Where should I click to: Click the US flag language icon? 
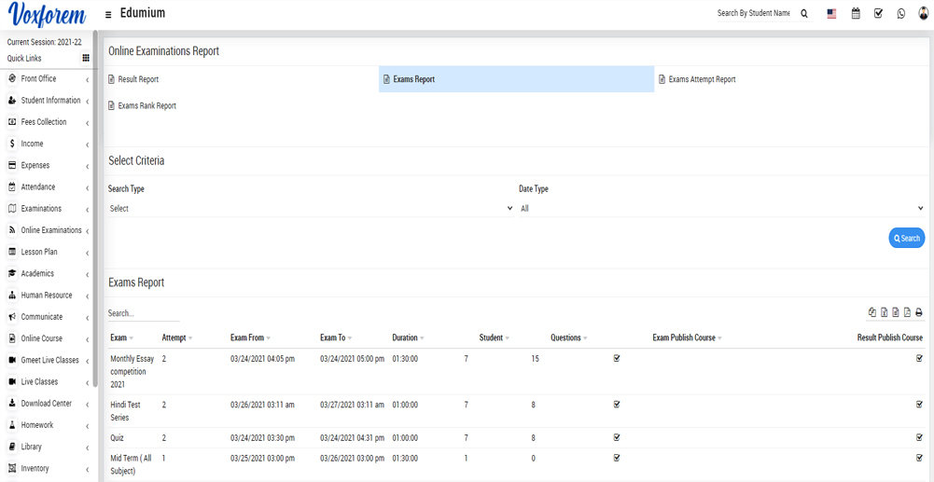(831, 14)
